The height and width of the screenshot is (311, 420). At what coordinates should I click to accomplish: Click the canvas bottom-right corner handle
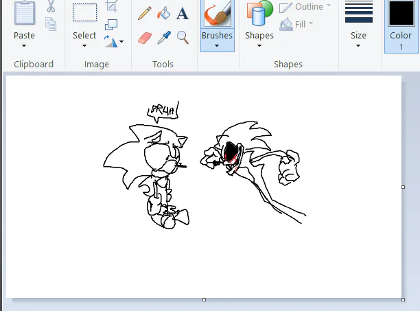click(403, 299)
